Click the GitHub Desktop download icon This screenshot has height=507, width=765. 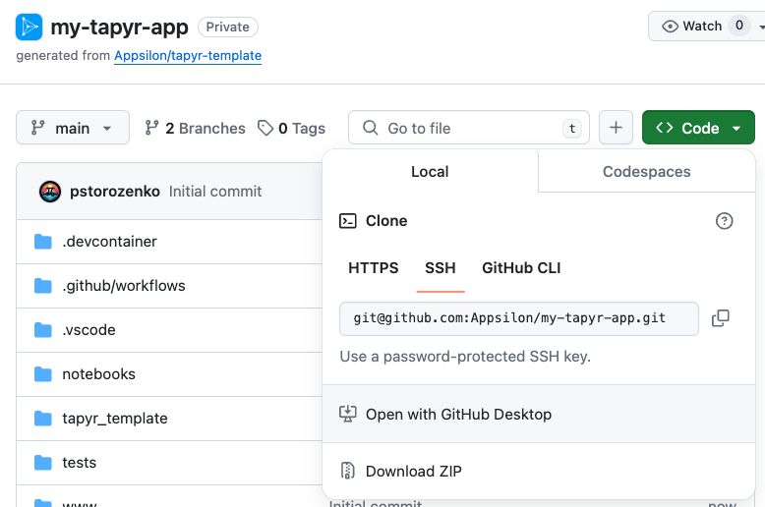(347, 414)
